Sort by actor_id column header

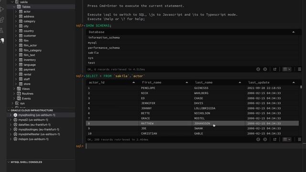click(133, 83)
